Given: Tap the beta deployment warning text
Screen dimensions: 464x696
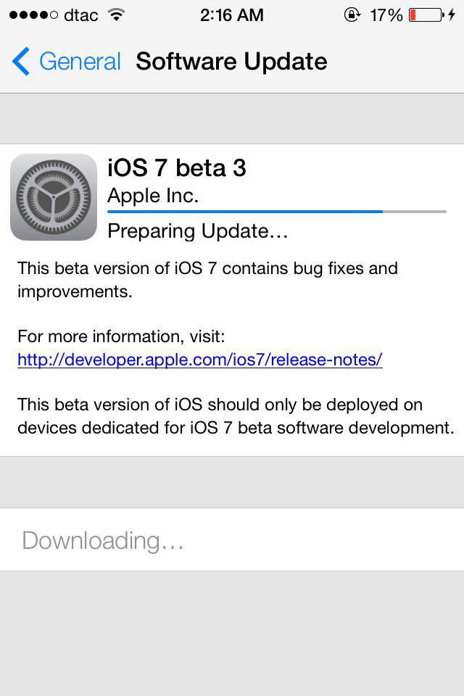Looking at the screenshot, I should [236, 416].
